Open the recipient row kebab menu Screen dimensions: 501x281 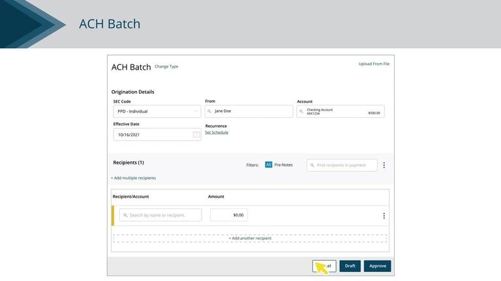coord(384,216)
